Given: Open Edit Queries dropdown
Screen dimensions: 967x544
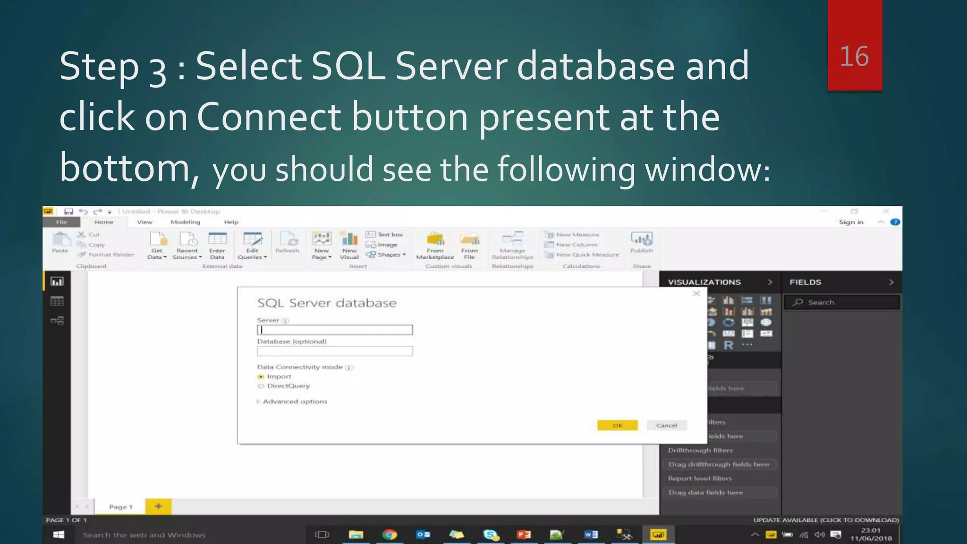Looking at the screenshot, I should click(x=252, y=246).
